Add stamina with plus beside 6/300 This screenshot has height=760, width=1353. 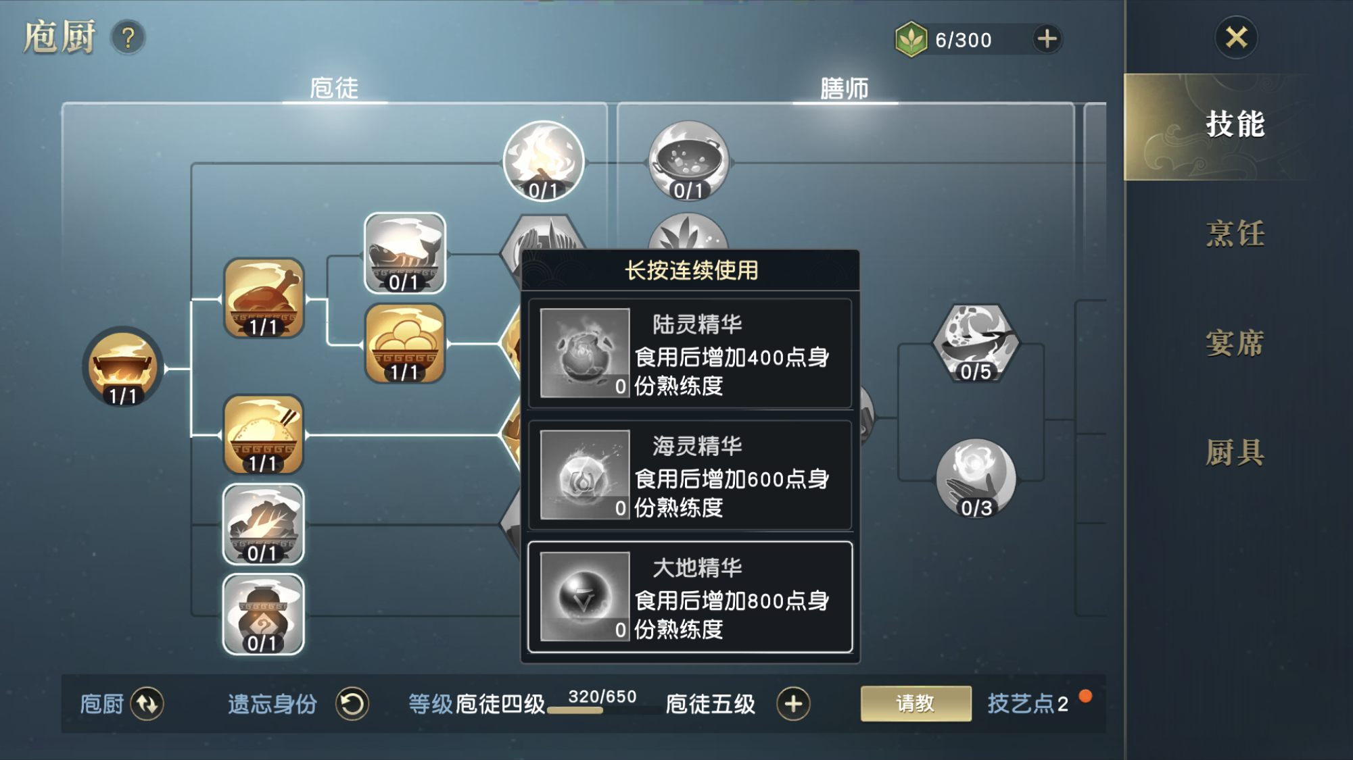coord(1047,39)
